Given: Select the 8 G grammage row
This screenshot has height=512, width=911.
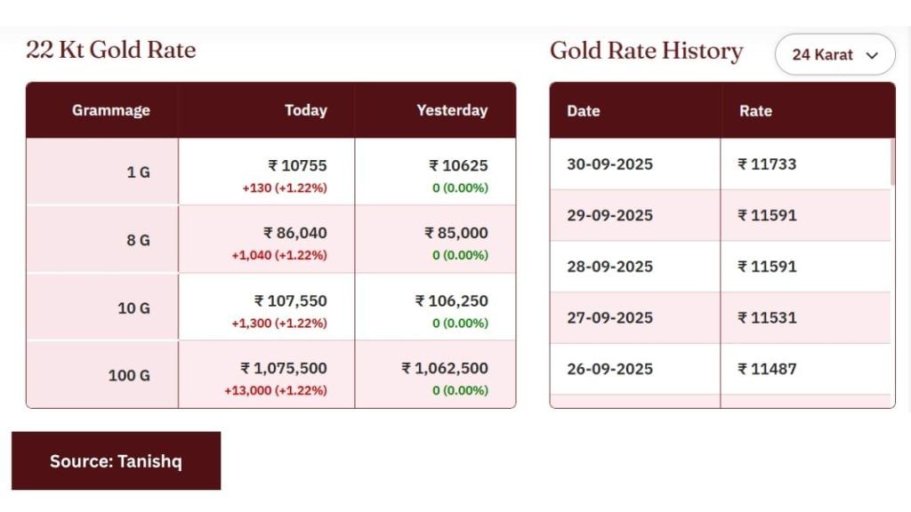Looking at the screenshot, I should point(270,239).
